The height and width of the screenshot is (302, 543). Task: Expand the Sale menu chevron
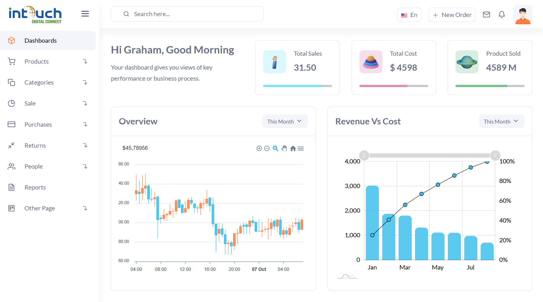(85, 103)
